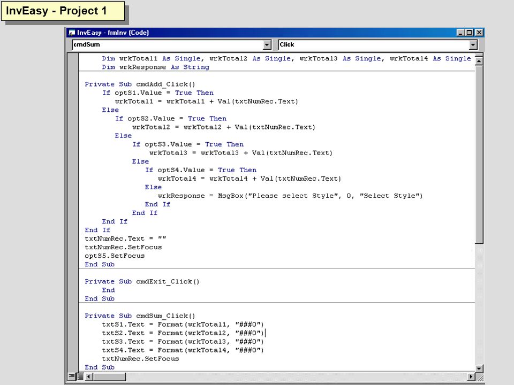Click the horizontal scrollbar thumb
514x385 pixels.
click(109, 376)
